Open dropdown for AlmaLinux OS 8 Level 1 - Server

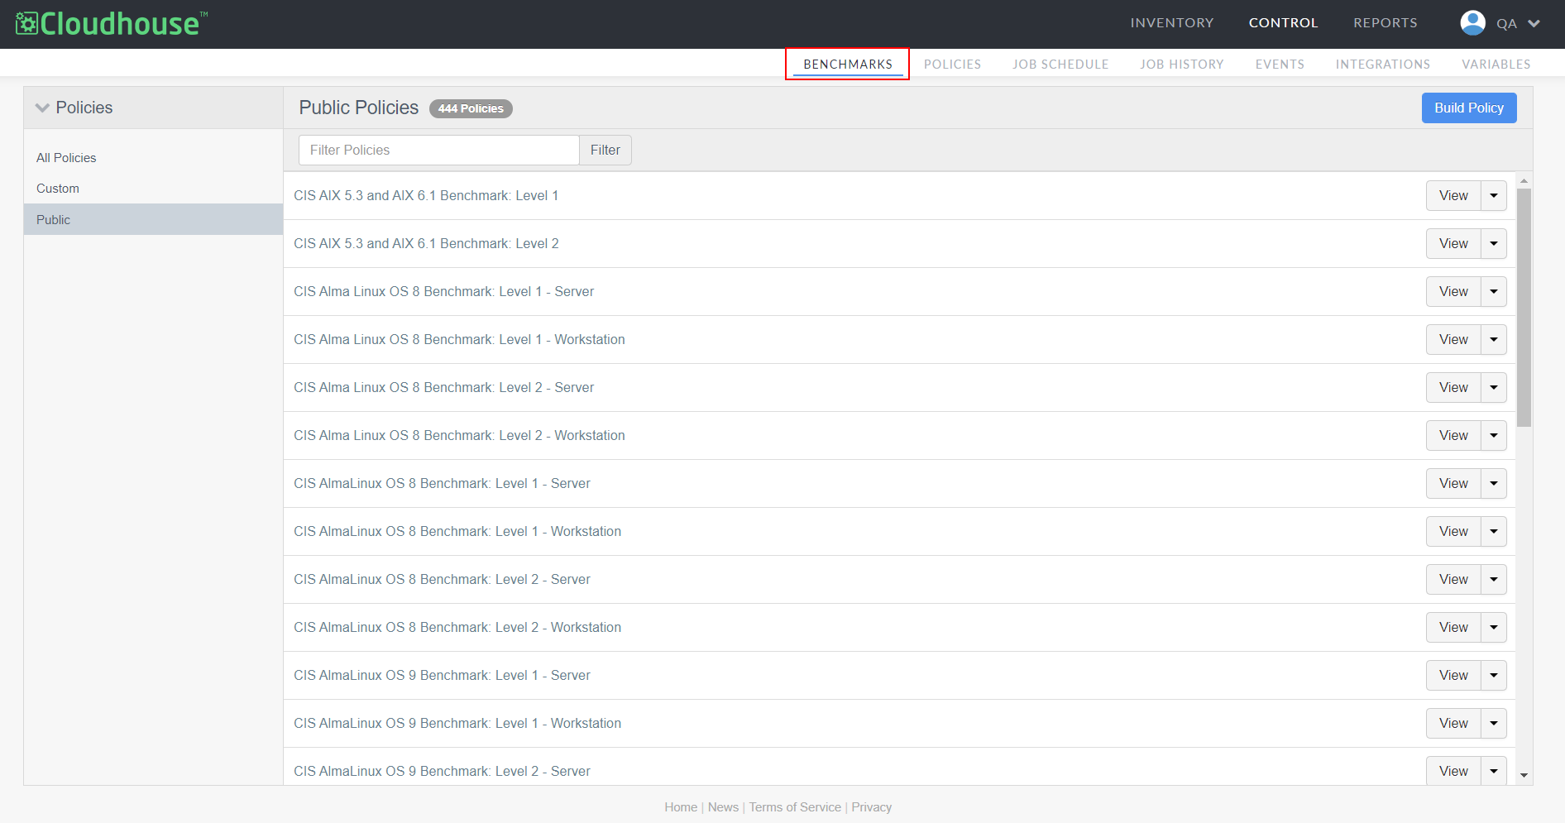coord(1493,484)
